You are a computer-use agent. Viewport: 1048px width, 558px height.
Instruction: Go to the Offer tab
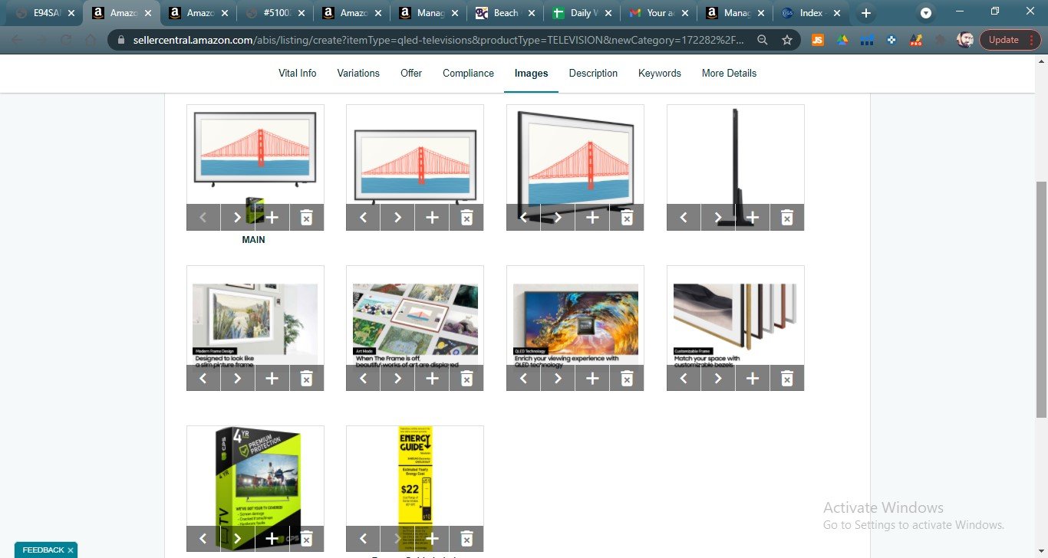tap(411, 74)
